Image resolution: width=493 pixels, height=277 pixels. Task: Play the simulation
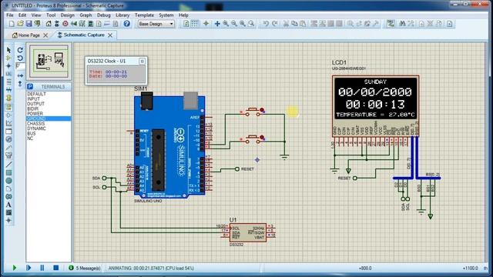pyautogui.click(x=15, y=268)
